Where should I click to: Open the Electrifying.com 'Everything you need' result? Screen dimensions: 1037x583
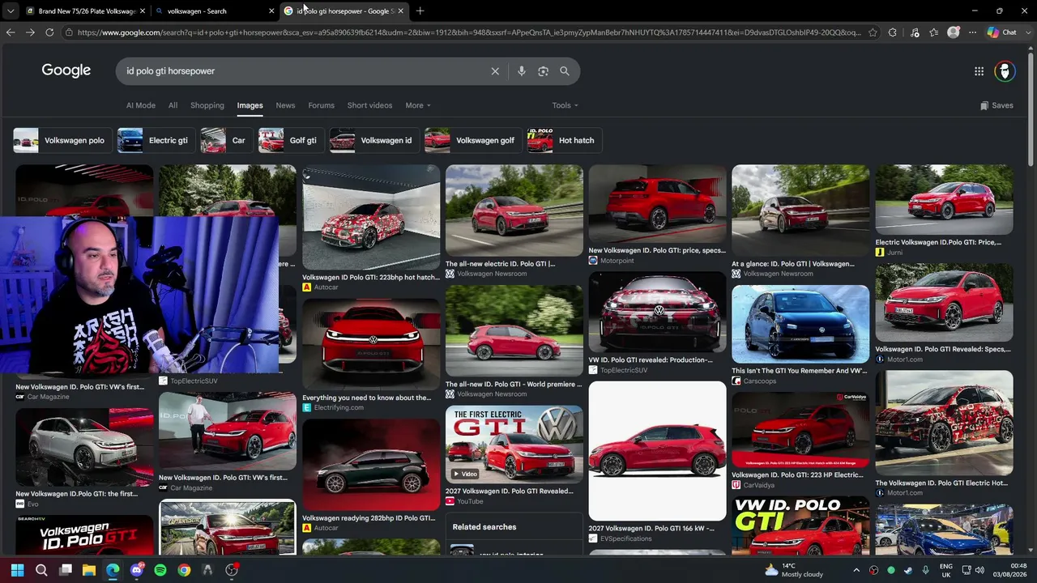(371, 345)
